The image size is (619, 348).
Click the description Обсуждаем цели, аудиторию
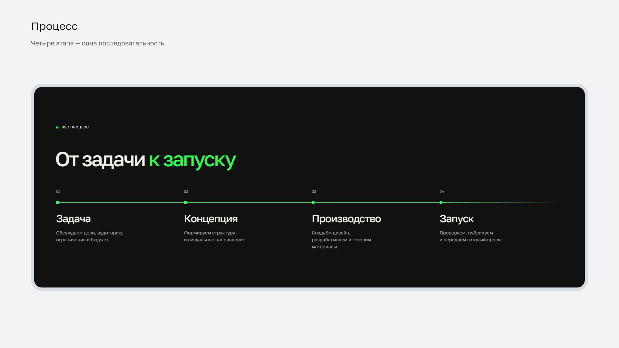(x=90, y=236)
